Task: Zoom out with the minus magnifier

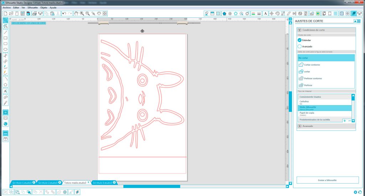Action: coord(88,14)
